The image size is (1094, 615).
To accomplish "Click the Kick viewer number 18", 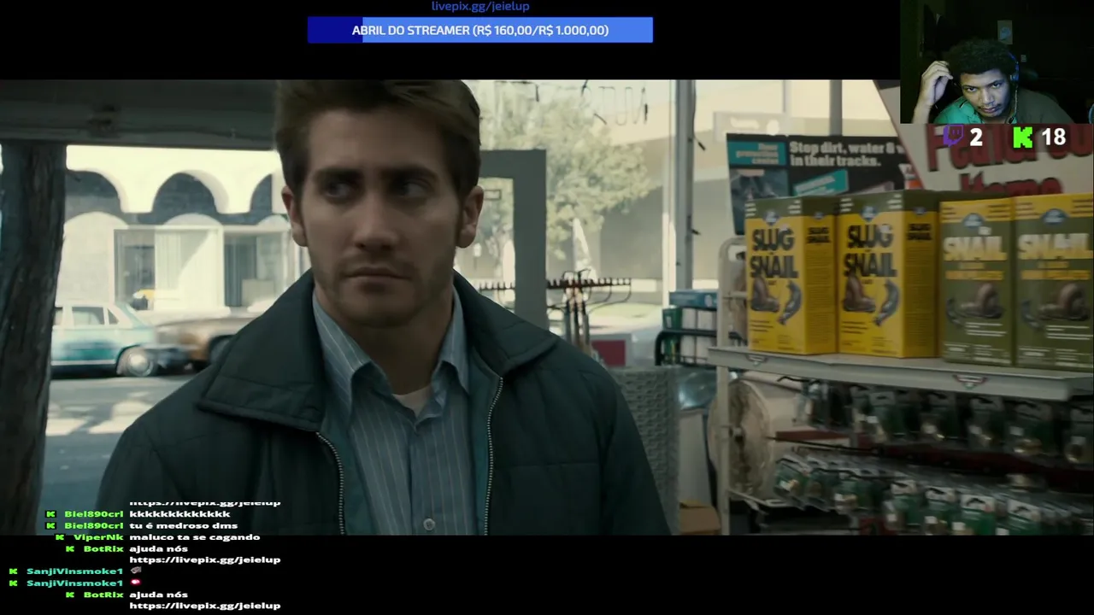I will [x=1053, y=137].
